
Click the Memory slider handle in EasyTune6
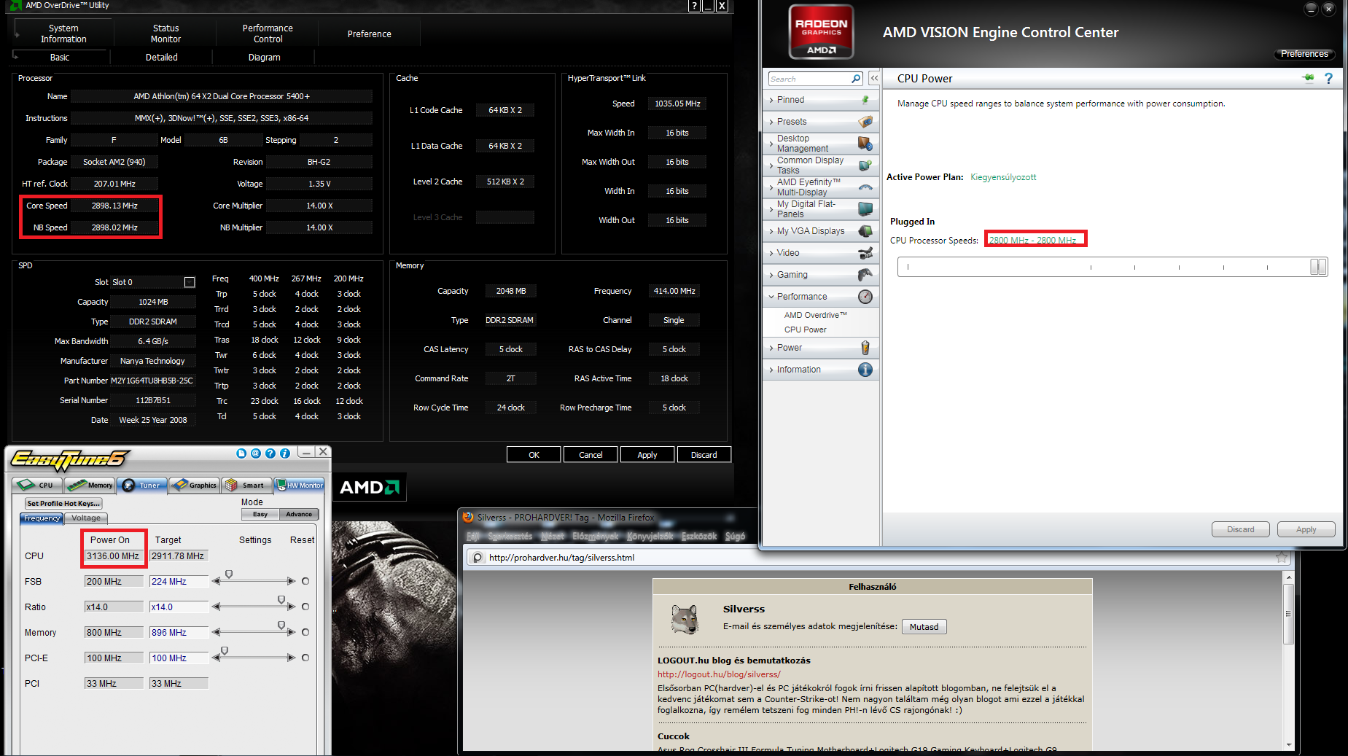tap(281, 626)
